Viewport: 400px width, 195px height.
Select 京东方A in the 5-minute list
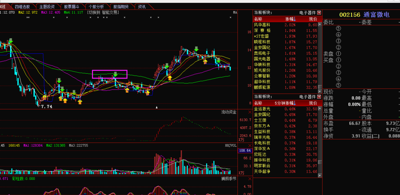(262, 126)
